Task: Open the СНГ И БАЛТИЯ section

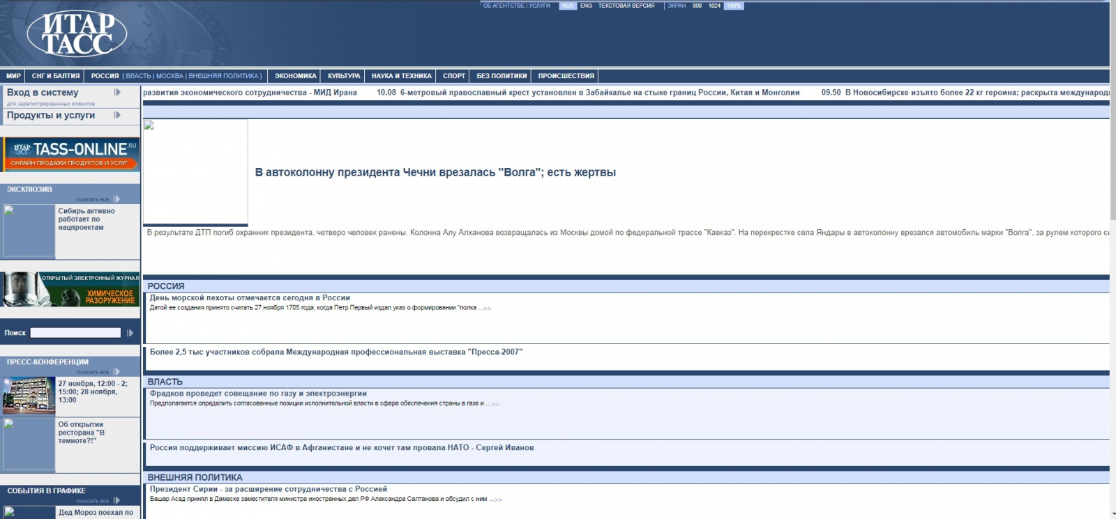Action: point(56,76)
